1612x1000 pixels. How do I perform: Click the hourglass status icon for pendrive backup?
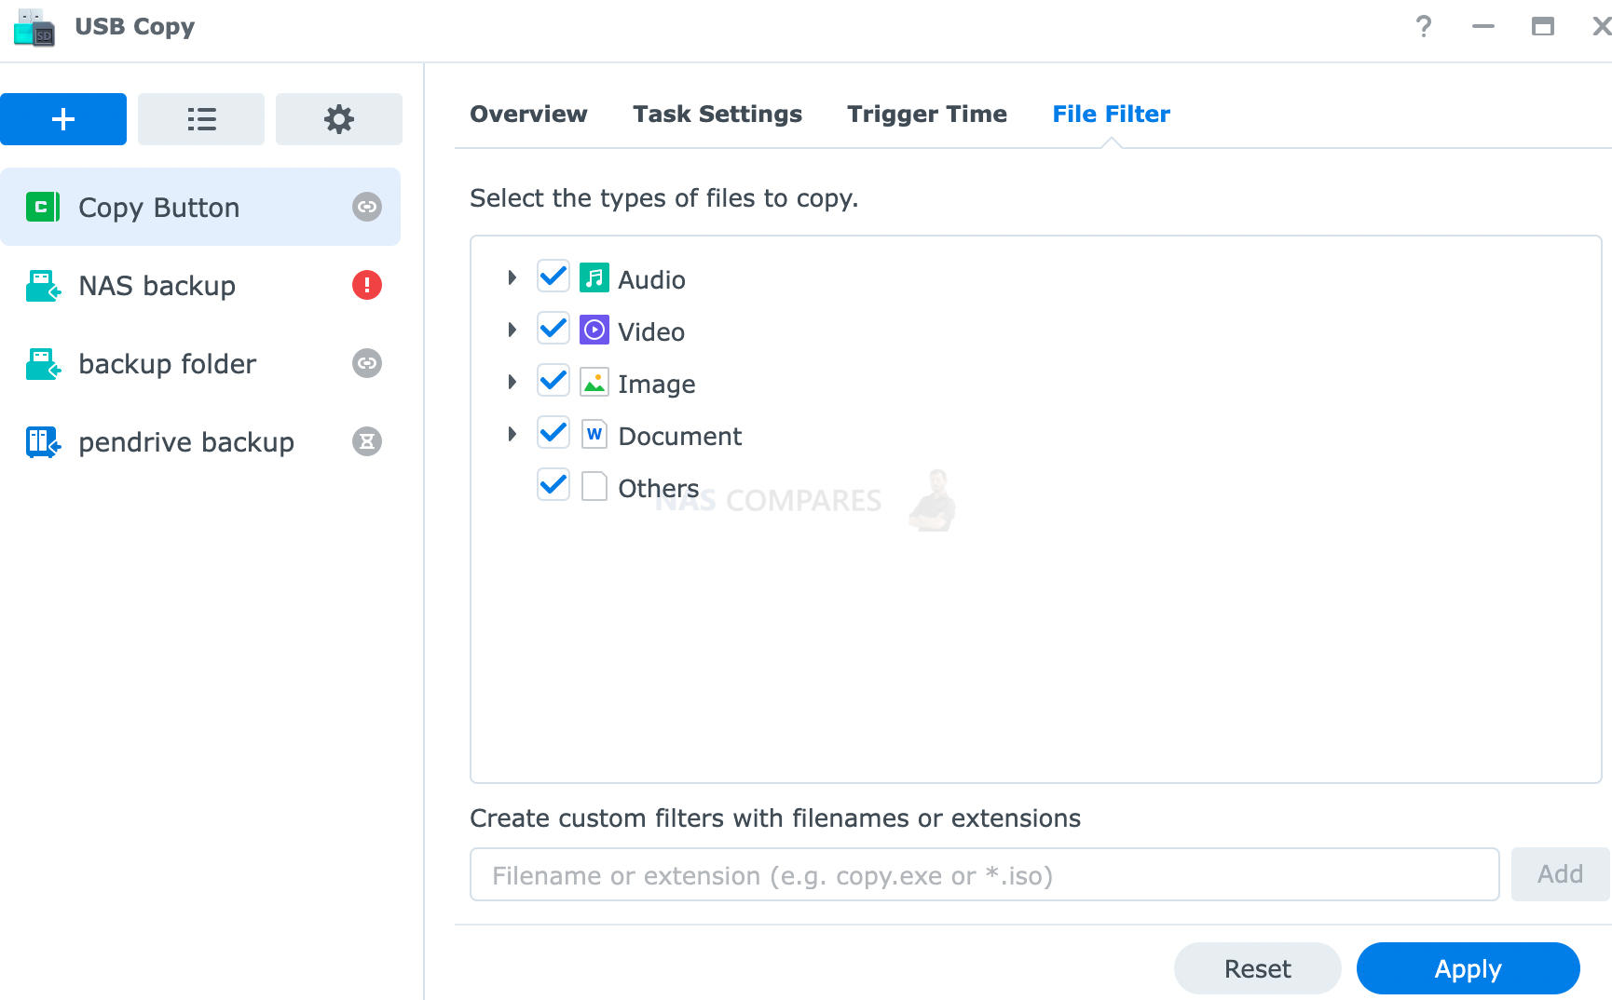[367, 441]
